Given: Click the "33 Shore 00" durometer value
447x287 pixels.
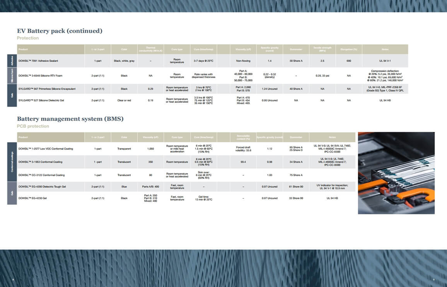Looking at the screenshot, I should 296,198.
